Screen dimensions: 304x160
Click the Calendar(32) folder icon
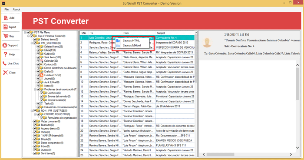click(x=42, y=61)
